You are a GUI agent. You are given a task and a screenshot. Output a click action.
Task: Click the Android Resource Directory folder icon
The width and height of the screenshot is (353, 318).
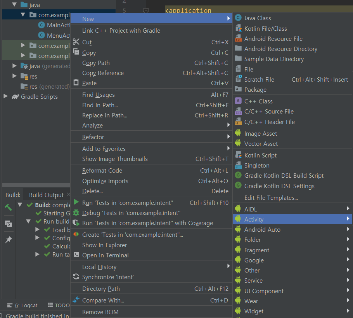(238, 49)
